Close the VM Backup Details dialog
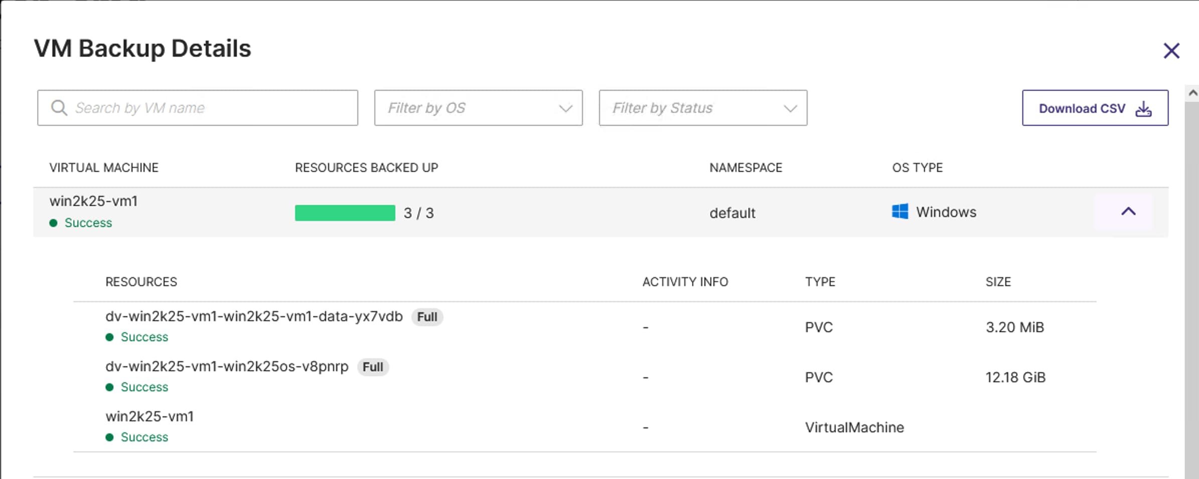Viewport: 1199px width, 479px height. [x=1171, y=51]
